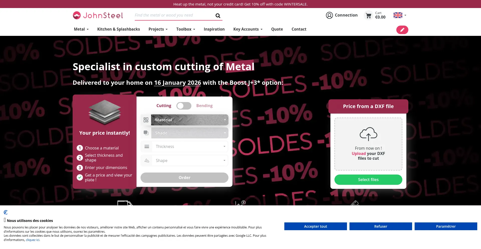Screen dimensions: 481x249
Task: Toggle the Cutting/Bending switch
Action: click(184, 106)
